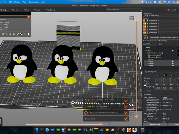Image resolution: width=179 pixels, height=134 pixels.
Task: Click X axis mirror icon
Action: [159, 75]
